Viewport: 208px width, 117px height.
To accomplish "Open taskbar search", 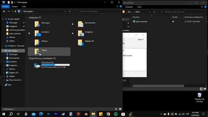I will click(11, 114).
